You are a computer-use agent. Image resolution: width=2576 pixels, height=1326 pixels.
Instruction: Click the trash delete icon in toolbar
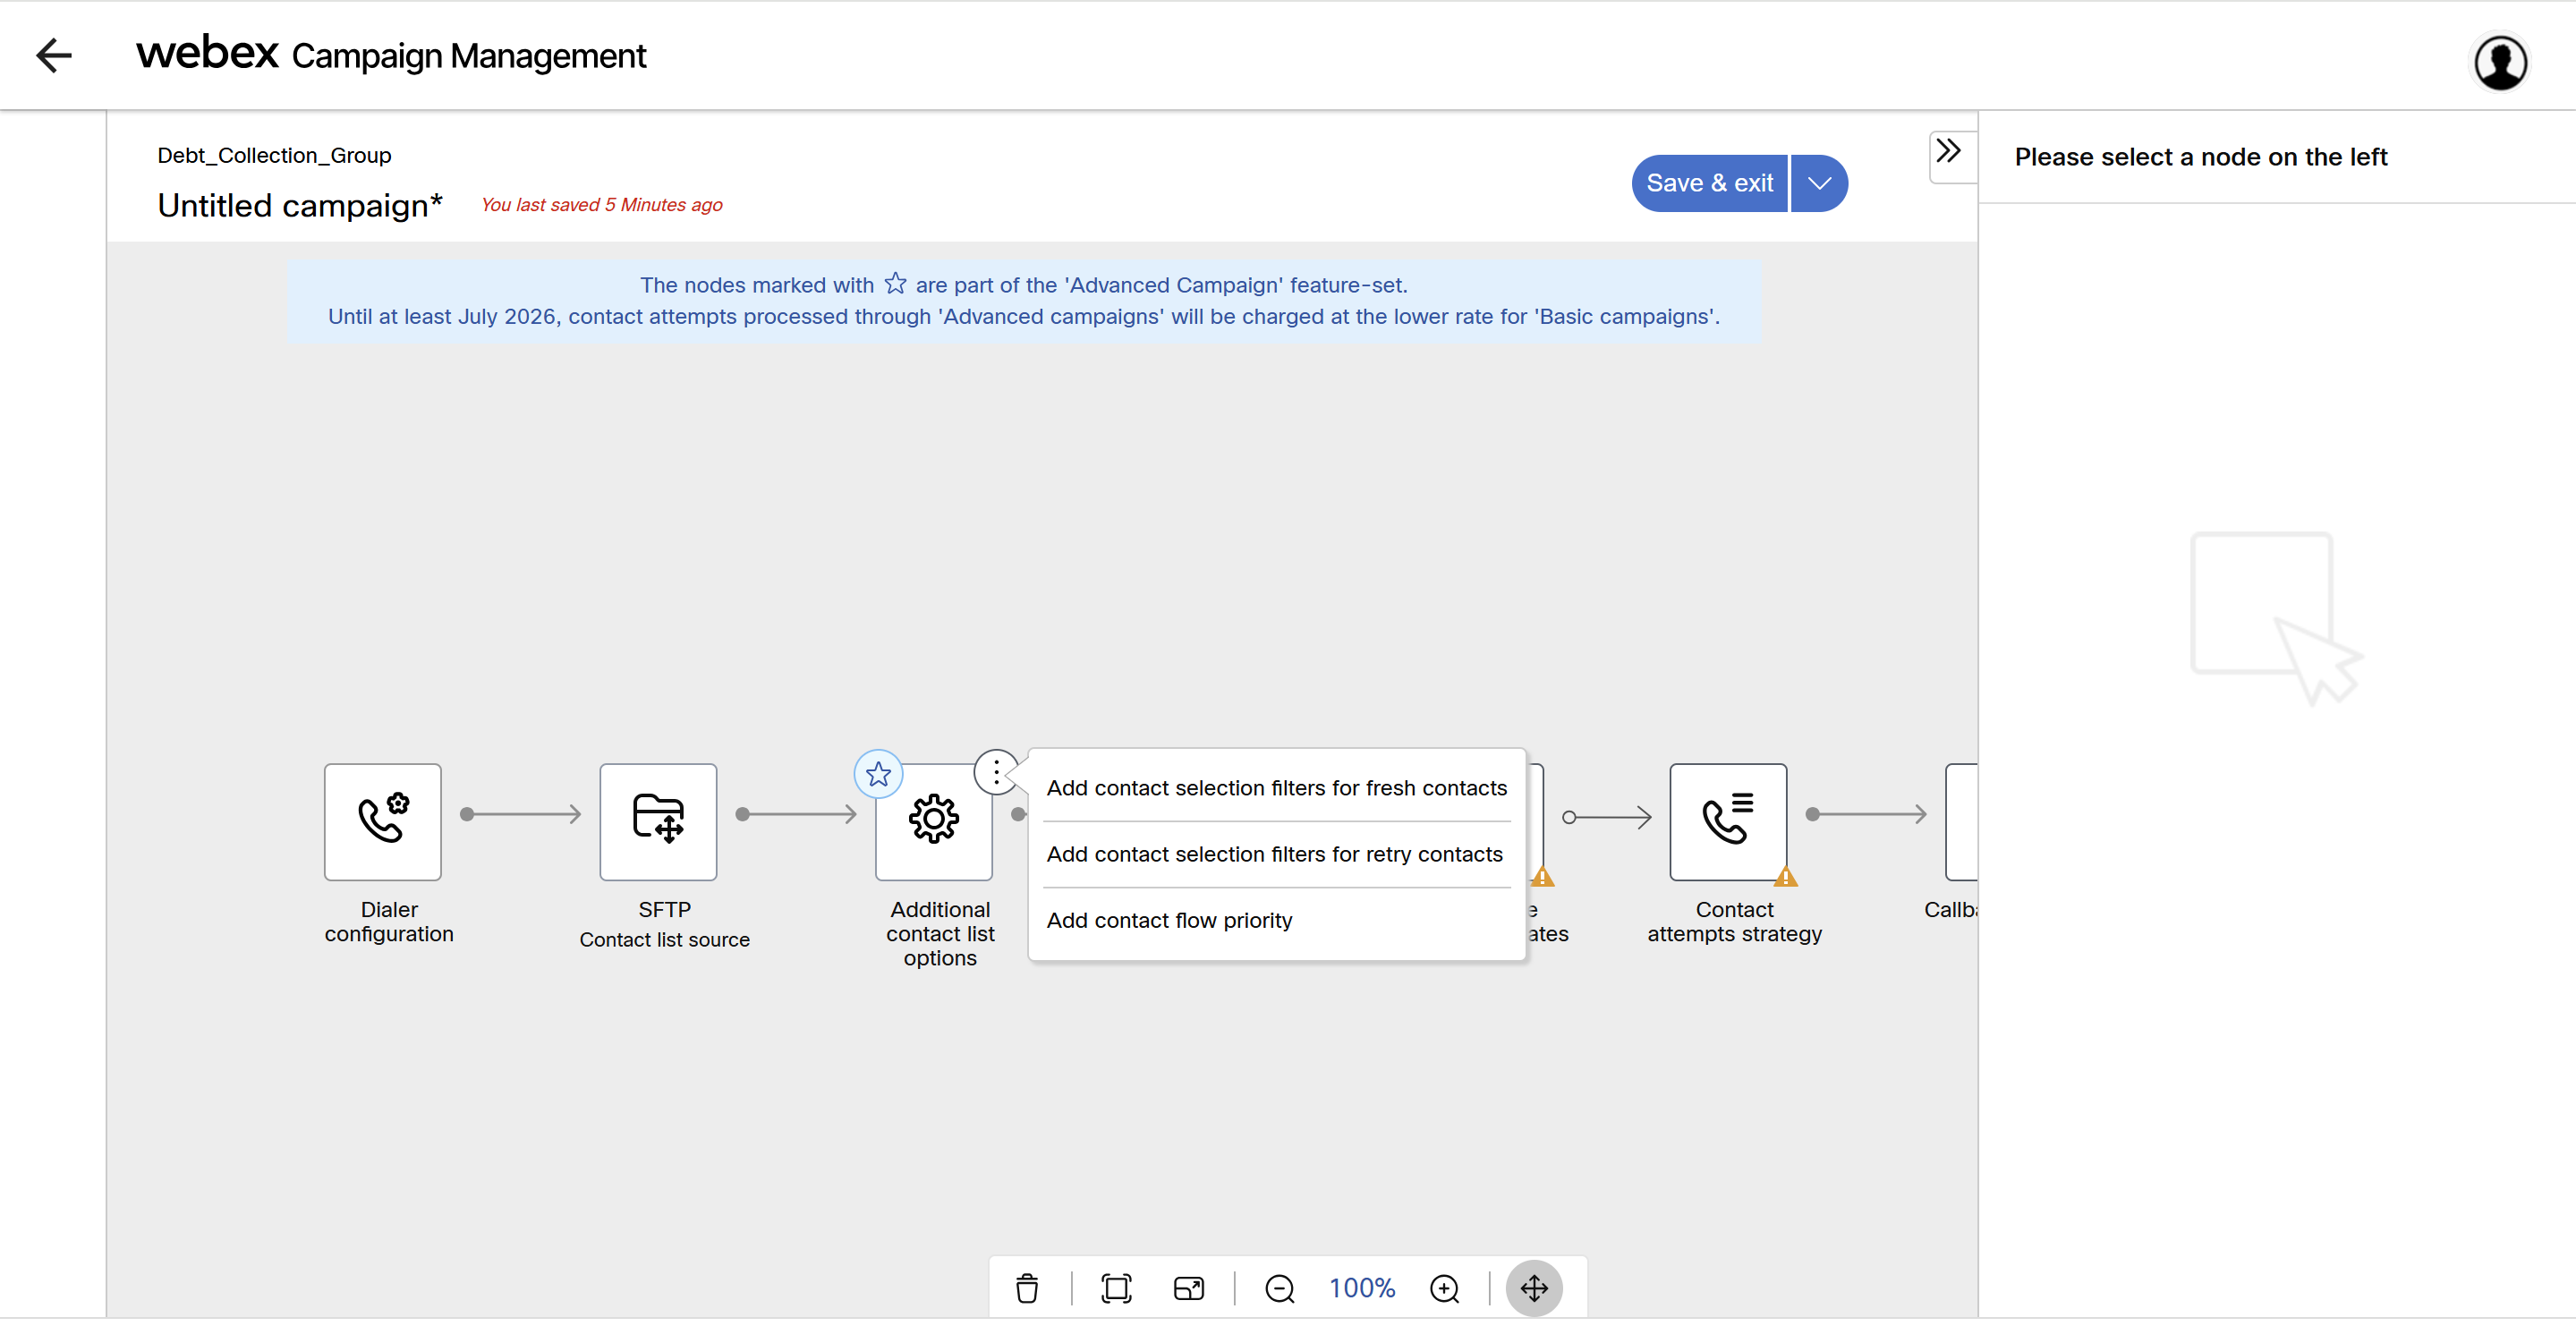coord(1026,1288)
